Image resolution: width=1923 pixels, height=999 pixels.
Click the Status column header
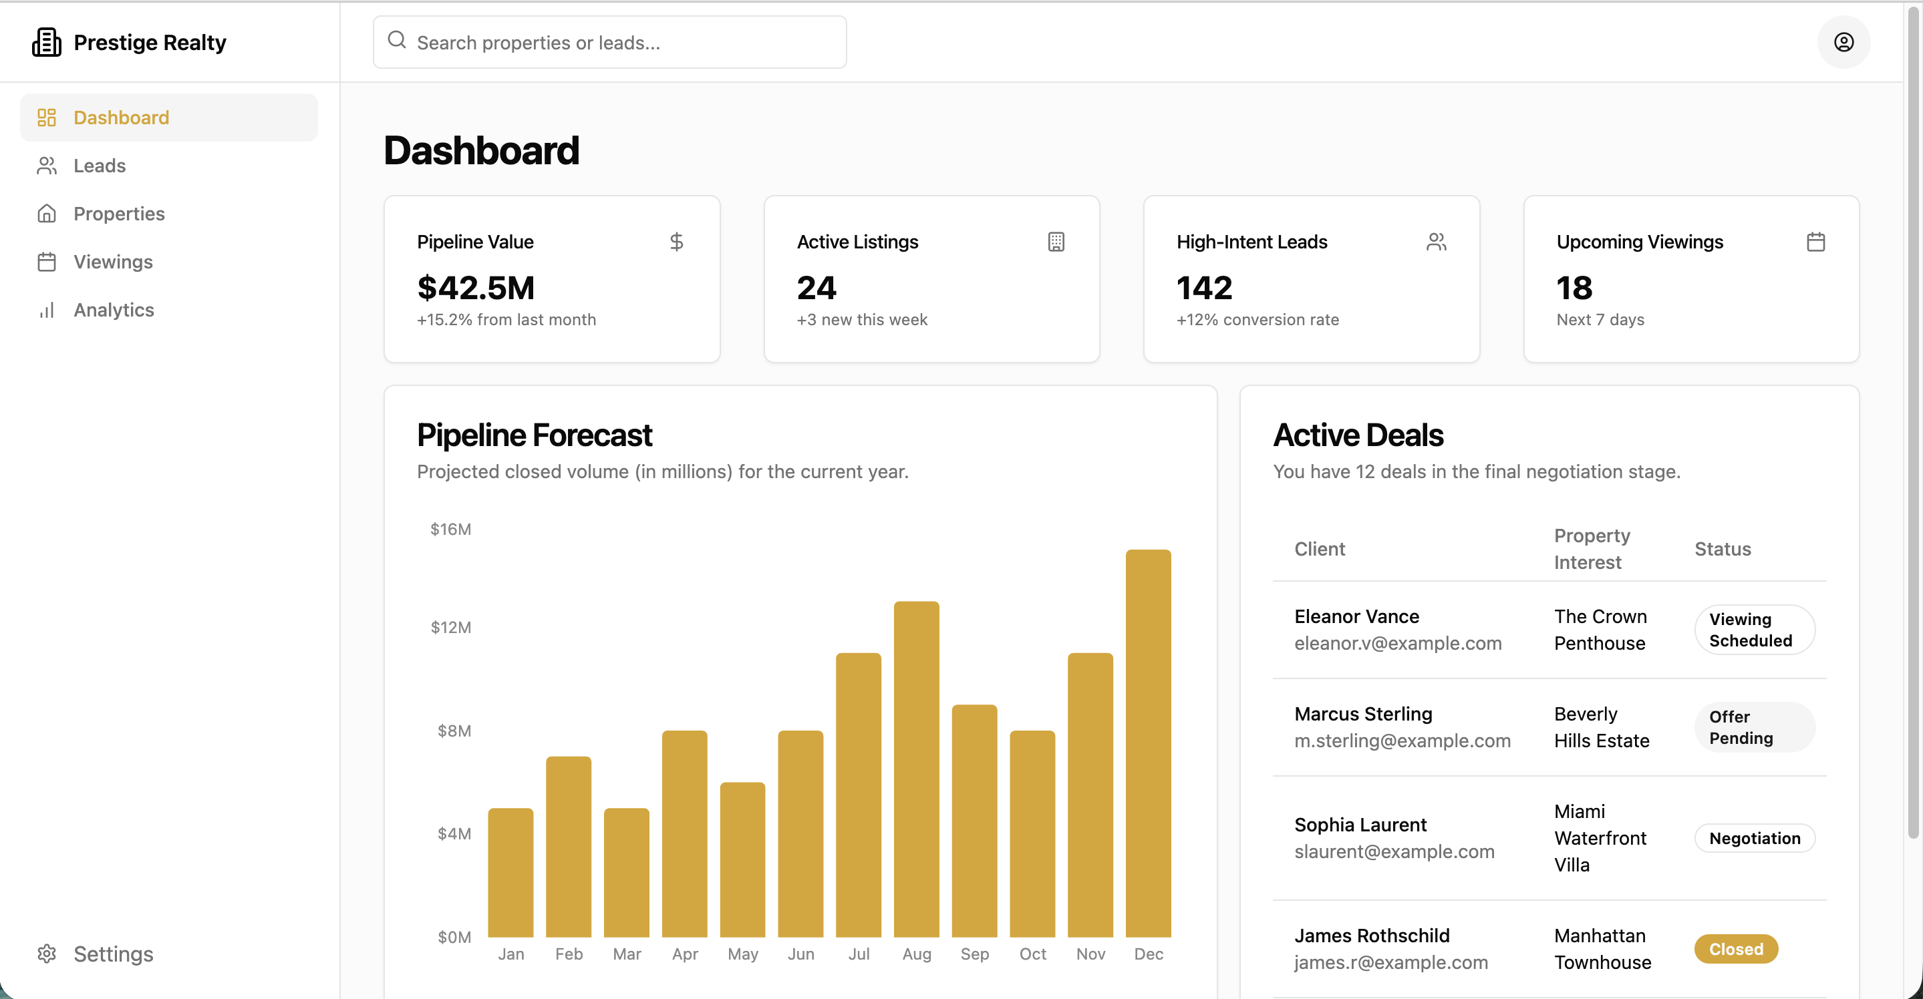(1723, 549)
